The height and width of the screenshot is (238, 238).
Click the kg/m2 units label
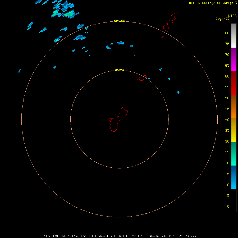(x=222, y=19)
